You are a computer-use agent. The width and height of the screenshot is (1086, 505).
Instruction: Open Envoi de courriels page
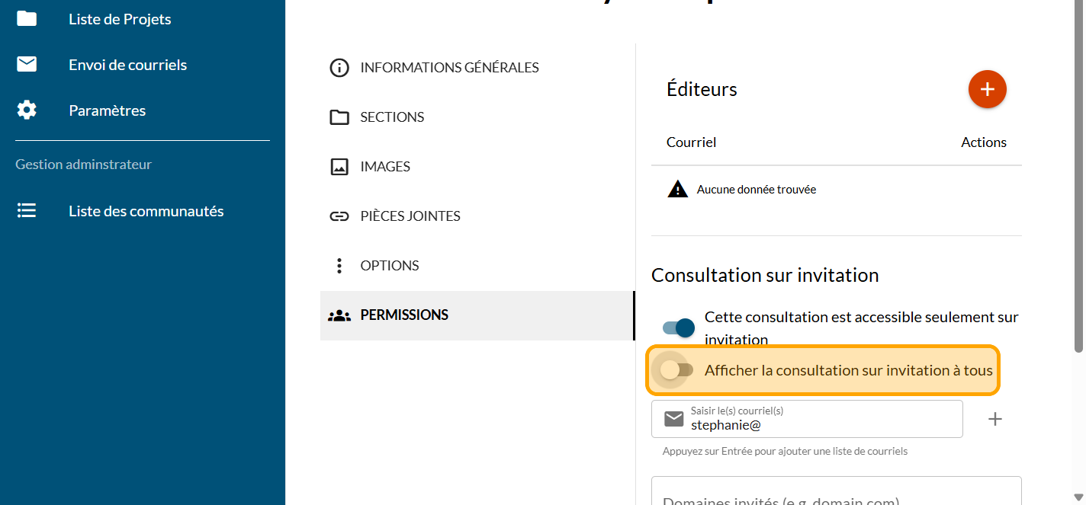[x=127, y=65]
